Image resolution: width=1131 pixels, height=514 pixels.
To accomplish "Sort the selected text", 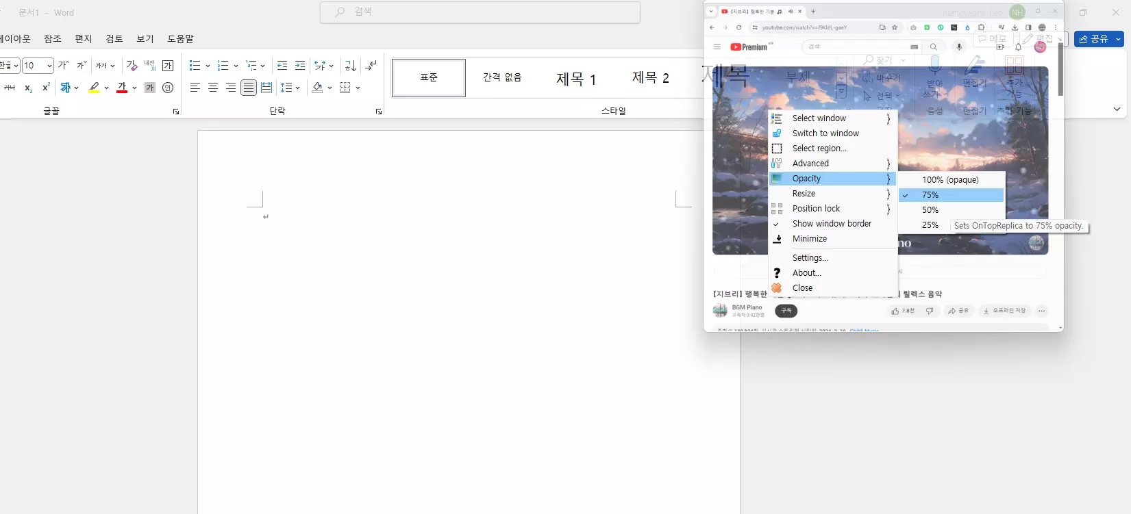I will click(351, 66).
